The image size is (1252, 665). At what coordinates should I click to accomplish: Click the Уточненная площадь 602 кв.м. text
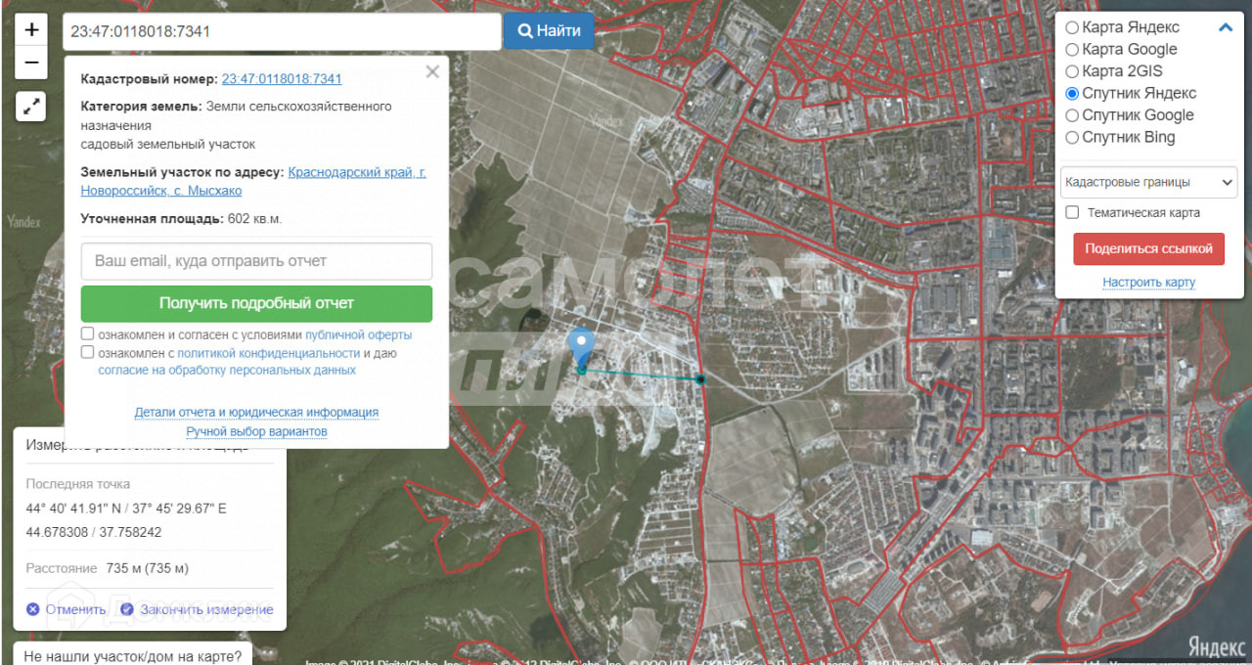pyautogui.click(x=181, y=219)
